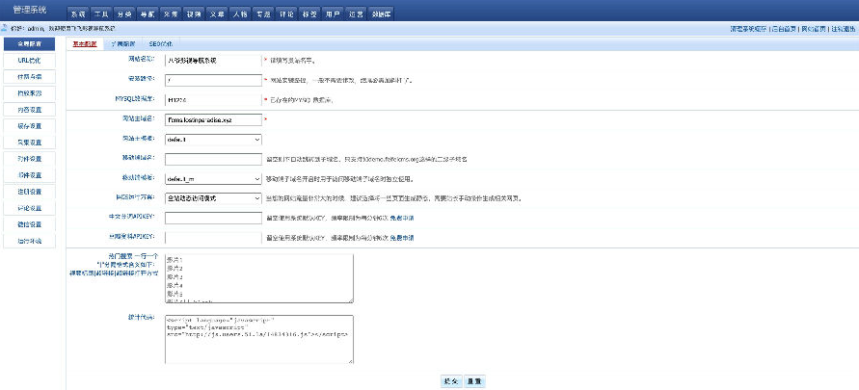
Task: Focus the MYSQL database input field
Action: [214, 100]
